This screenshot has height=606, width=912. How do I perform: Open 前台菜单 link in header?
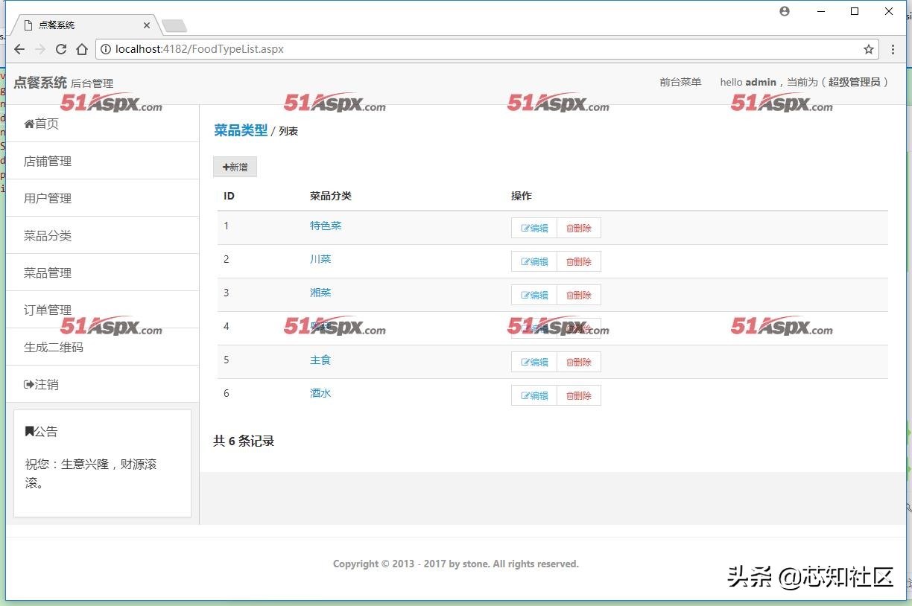[x=680, y=82]
